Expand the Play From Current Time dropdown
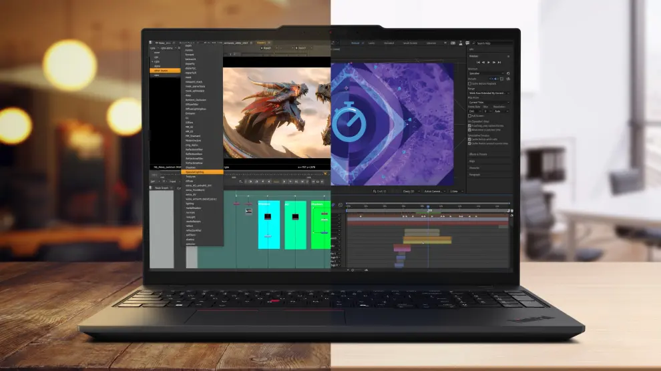661x371 pixels. point(487,102)
